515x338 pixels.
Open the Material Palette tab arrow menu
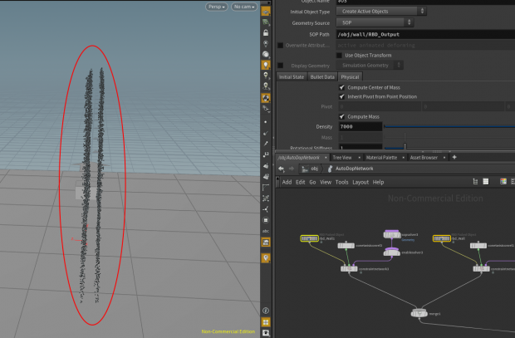pyautogui.click(x=404, y=158)
